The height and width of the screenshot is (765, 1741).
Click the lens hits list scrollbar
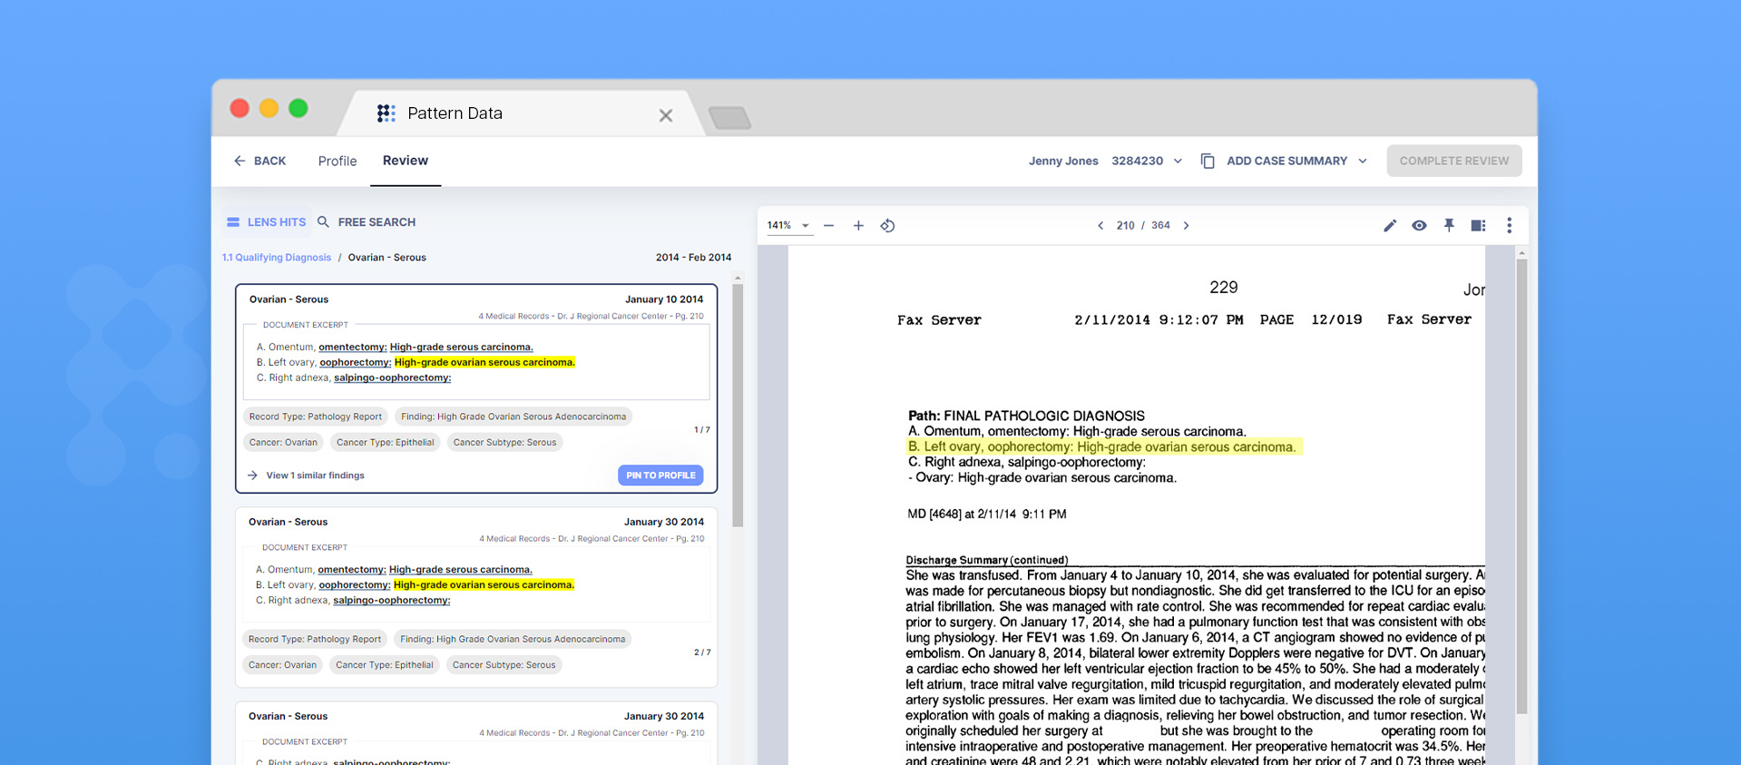click(x=738, y=405)
